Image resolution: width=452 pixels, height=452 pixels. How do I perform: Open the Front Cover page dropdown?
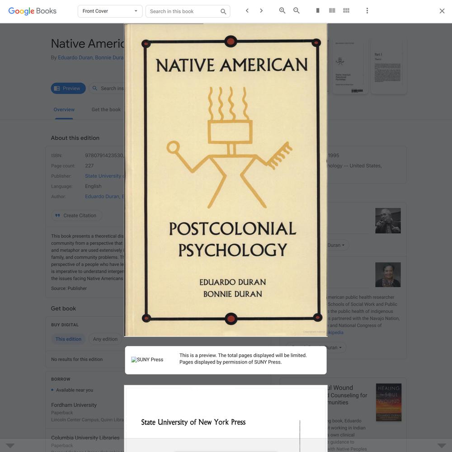110,11
